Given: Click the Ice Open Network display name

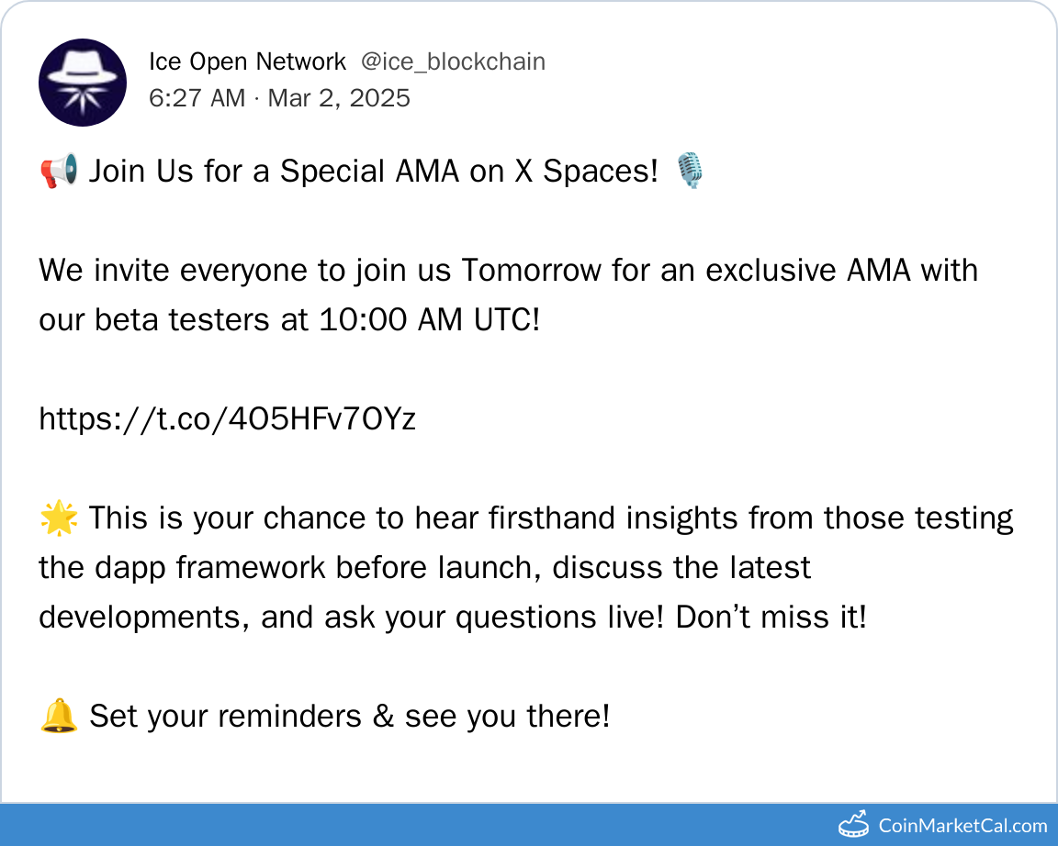Looking at the screenshot, I should 247,61.
